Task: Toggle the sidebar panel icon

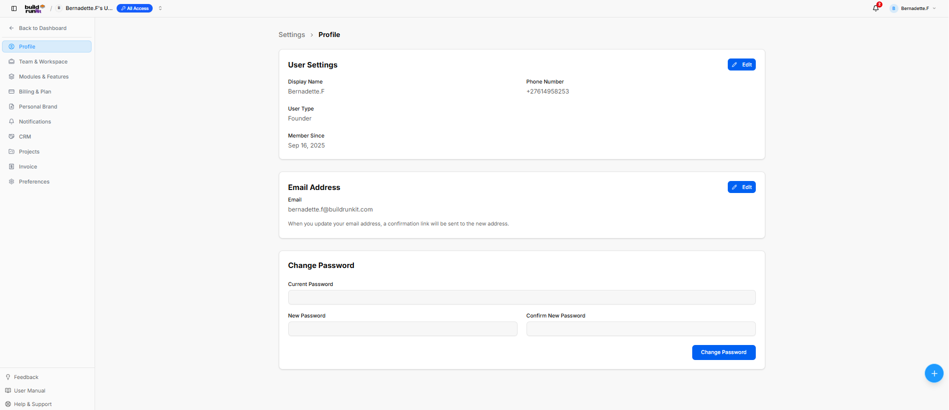Action: click(14, 8)
